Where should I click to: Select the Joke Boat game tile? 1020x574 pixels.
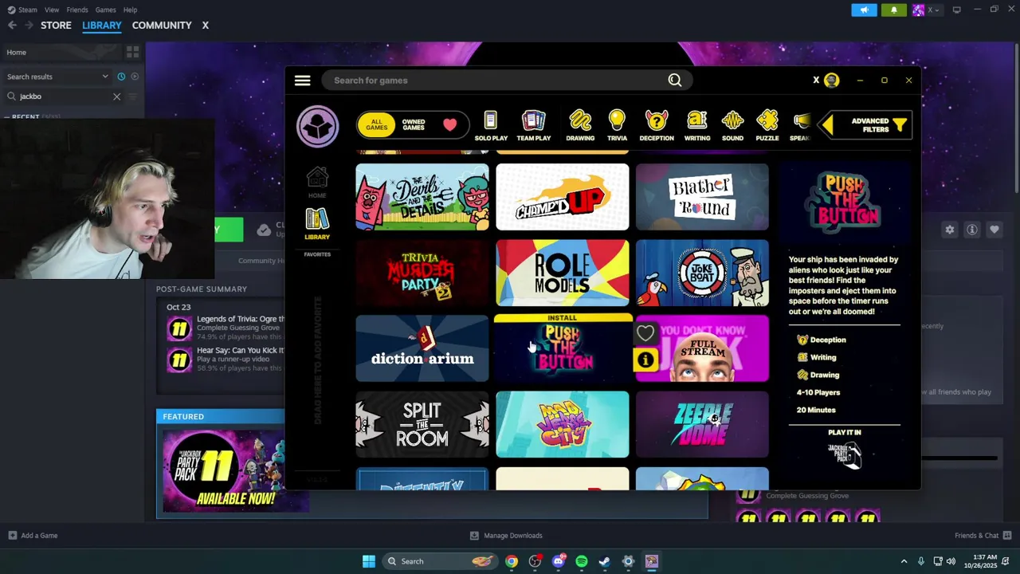click(702, 273)
